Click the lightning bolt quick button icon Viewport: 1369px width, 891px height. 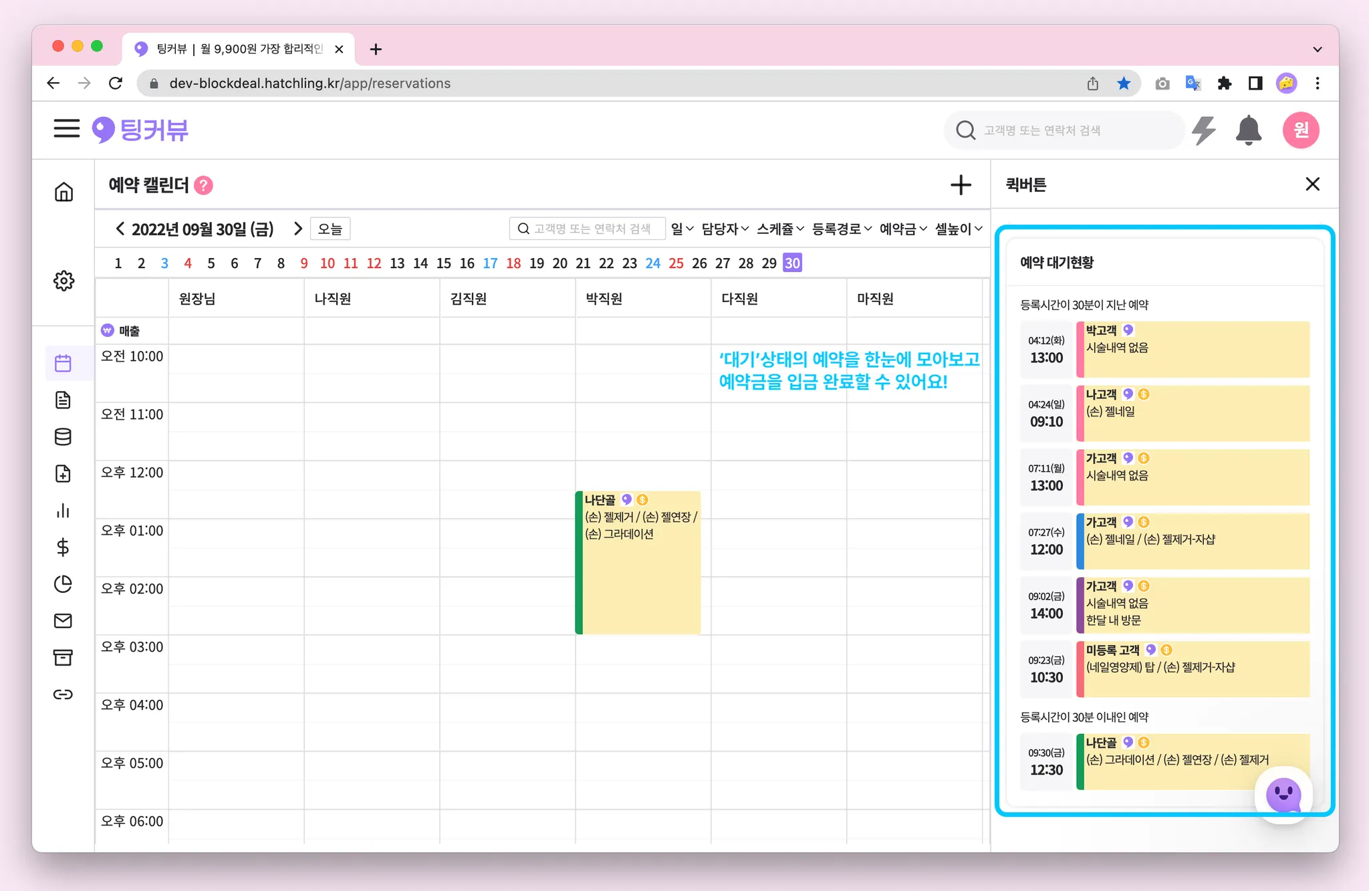[1204, 130]
